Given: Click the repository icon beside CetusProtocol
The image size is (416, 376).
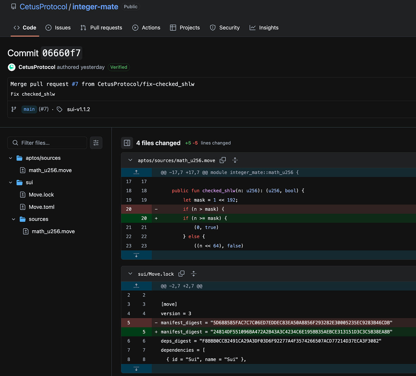Looking at the screenshot, I should point(13,7).
